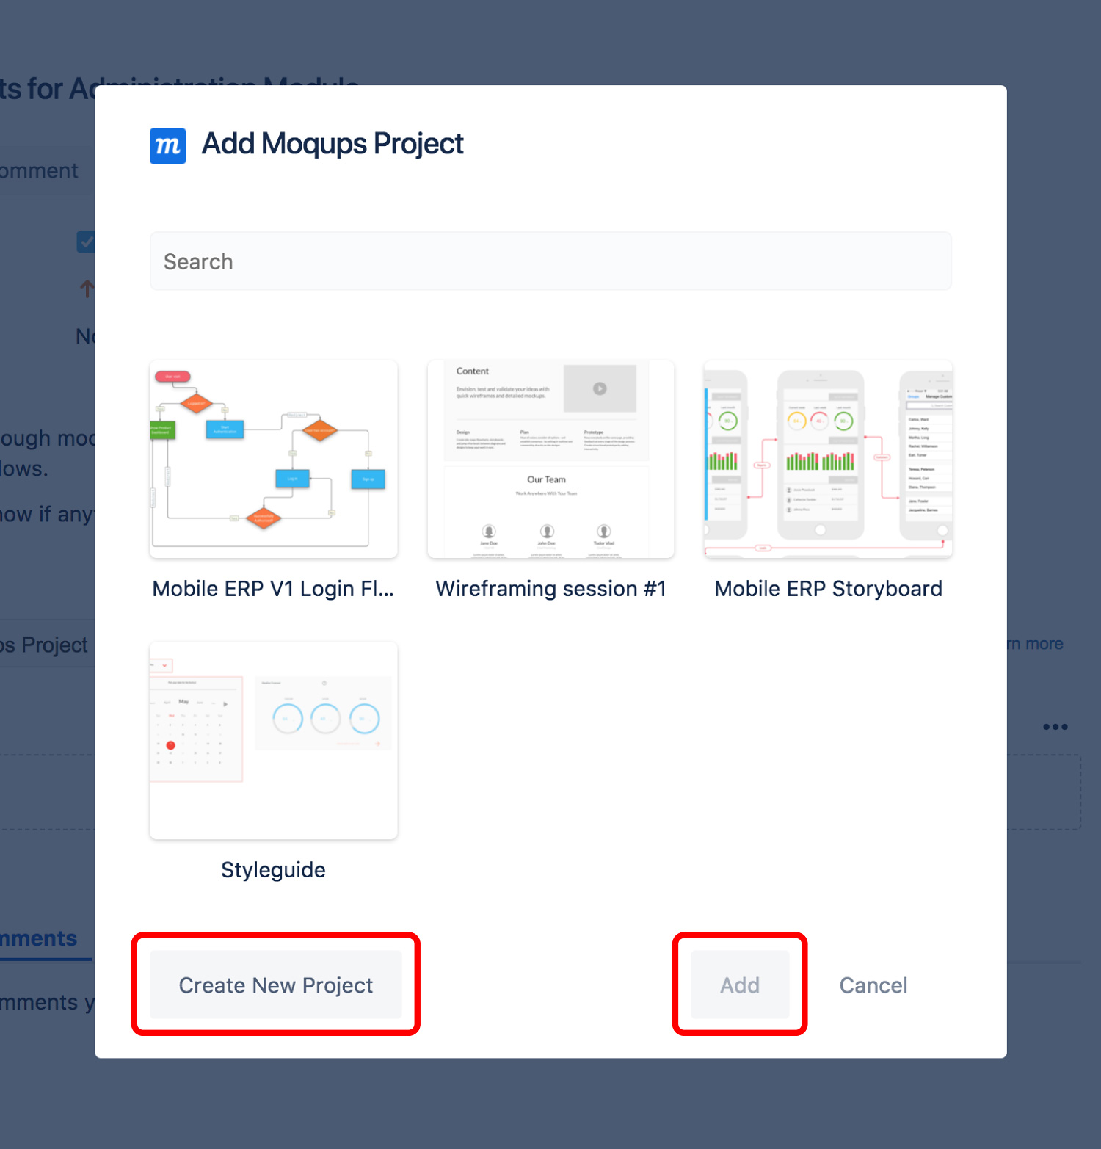Click the orange upvote arrow behind the dialog

[88, 288]
